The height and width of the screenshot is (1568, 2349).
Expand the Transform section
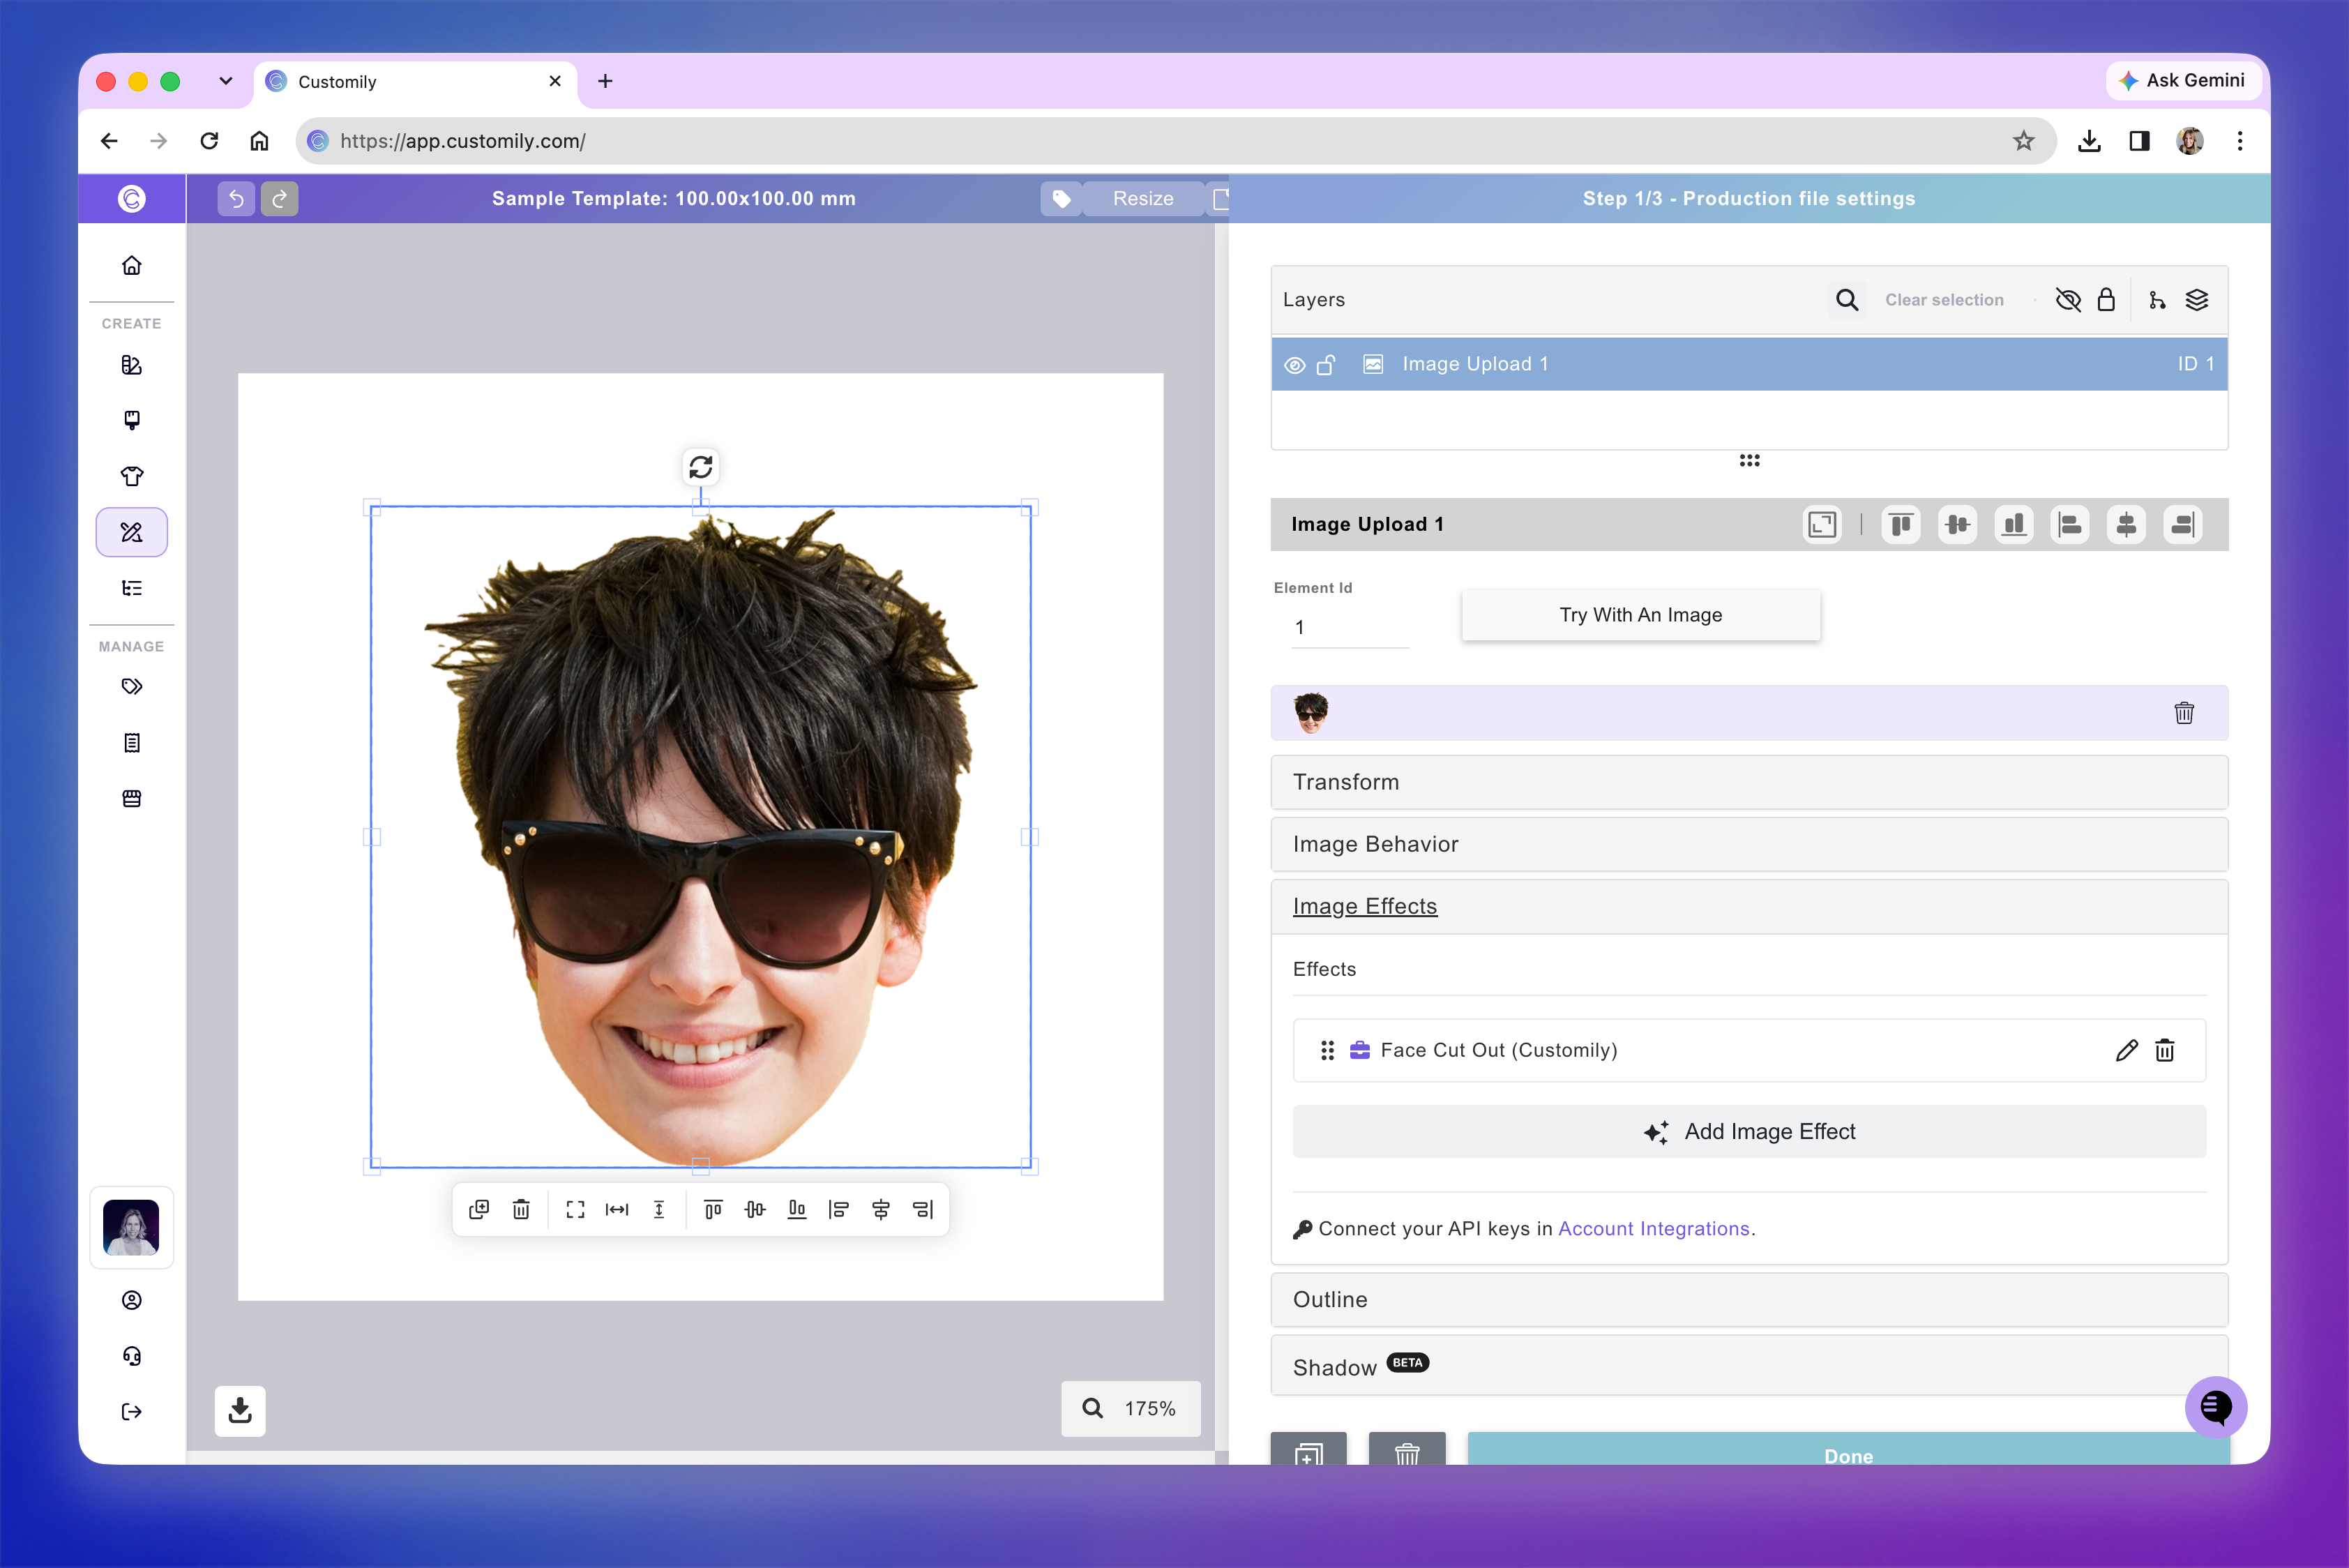(1749, 782)
